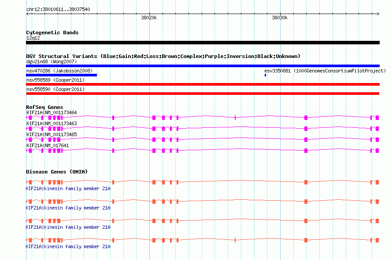Click the 38030k ruler tick label
This screenshot has height=260, width=392.
tap(280, 18)
